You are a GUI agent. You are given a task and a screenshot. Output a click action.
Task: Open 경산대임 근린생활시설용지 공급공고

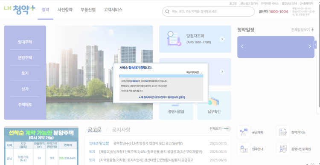(146, 160)
